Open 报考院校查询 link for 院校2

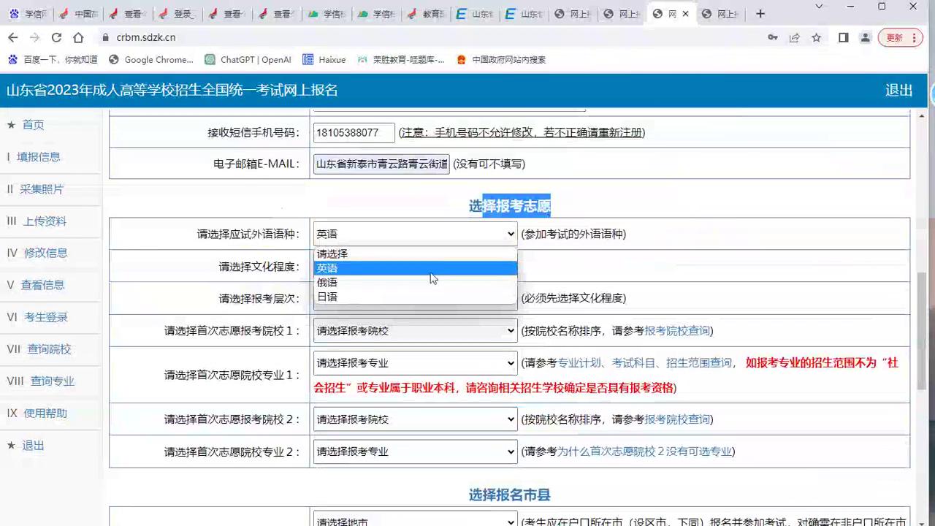tap(676, 419)
